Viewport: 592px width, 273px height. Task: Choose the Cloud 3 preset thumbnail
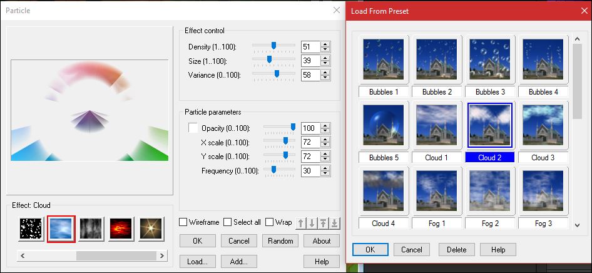click(543, 125)
